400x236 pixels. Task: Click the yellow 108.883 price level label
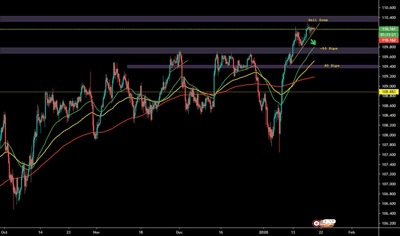point(388,92)
